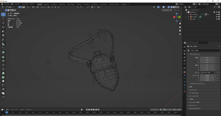Activate the Annotate pencil tool
Image resolution: width=221 pixels, height=116 pixels.
point(3,40)
